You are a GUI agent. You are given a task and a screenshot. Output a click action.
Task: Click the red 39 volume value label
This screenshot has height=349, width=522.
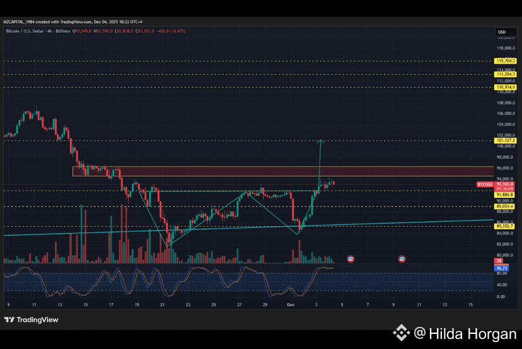tap(499, 261)
